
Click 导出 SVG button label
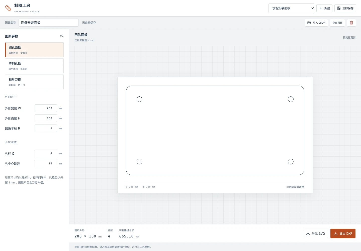click(318, 233)
